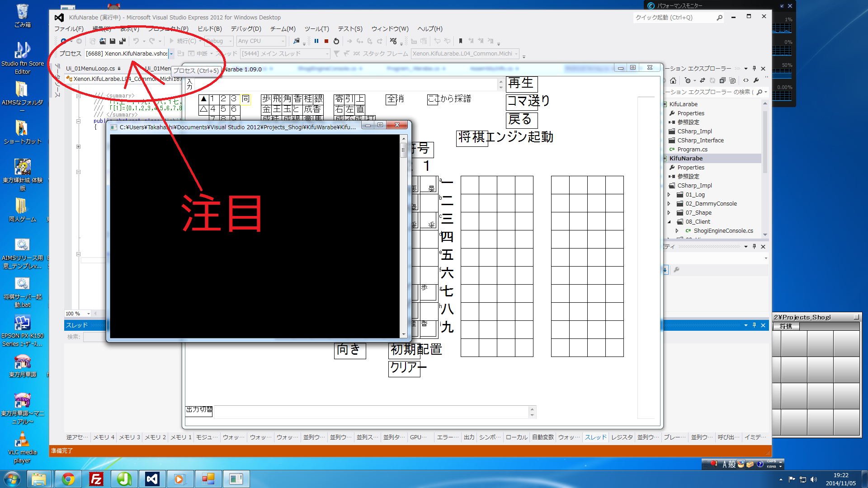Viewport: 868px width, 488px height.
Task: Click the Solution Explorer properties wrench icon
Action: click(756, 80)
